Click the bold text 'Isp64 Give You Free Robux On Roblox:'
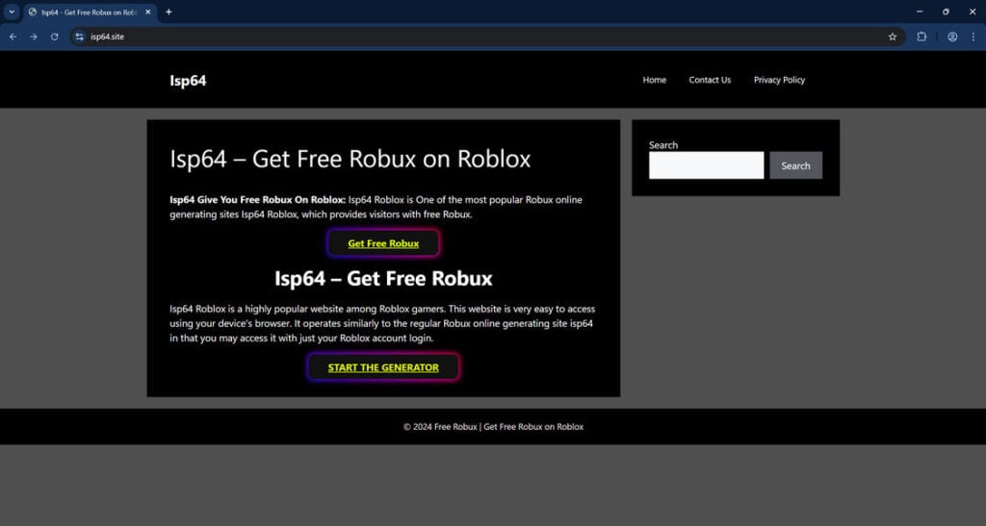 (257, 200)
